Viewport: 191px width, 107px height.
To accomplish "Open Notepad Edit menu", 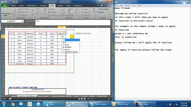I will pyautogui.click(x=121, y=6).
